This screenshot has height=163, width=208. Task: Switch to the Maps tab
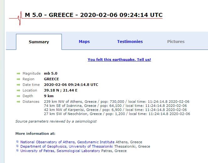84,42
